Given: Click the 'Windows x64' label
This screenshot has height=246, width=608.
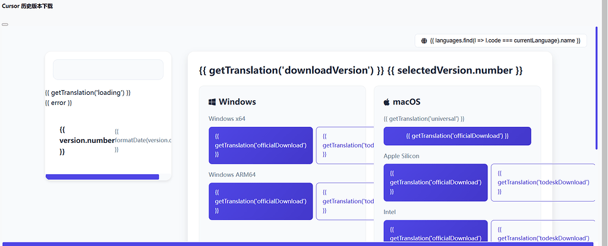Looking at the screenshot, I should (x=227, y=119).
